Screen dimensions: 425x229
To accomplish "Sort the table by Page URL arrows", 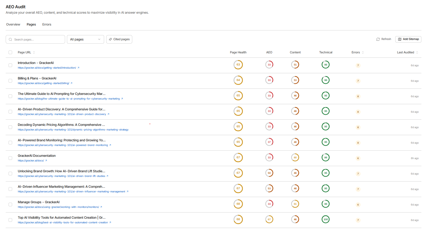I will pyautogui.click(x=34, y=52).
